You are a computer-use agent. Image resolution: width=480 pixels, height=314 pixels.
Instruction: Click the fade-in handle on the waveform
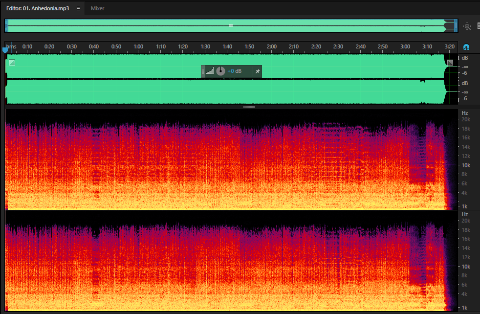[12, 63]
